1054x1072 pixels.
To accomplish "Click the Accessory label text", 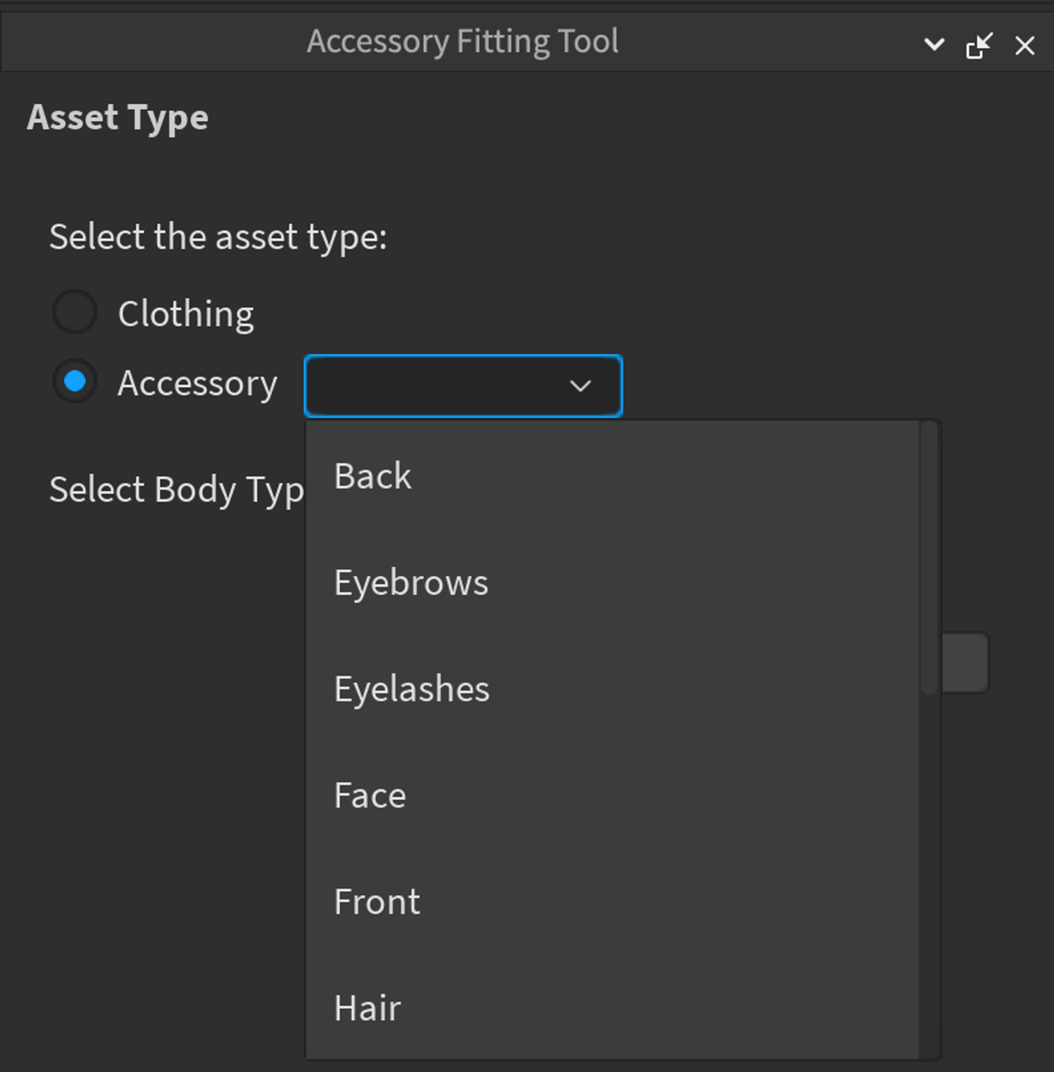I will [x=198, y=384].
